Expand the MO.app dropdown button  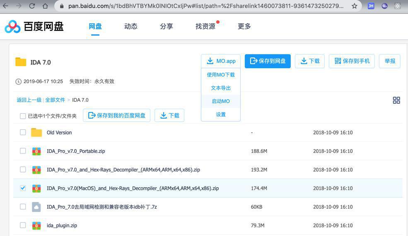click(x=221, y=61)
